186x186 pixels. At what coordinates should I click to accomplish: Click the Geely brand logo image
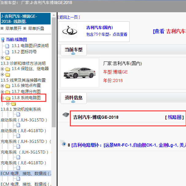click(x=70, y=31)
